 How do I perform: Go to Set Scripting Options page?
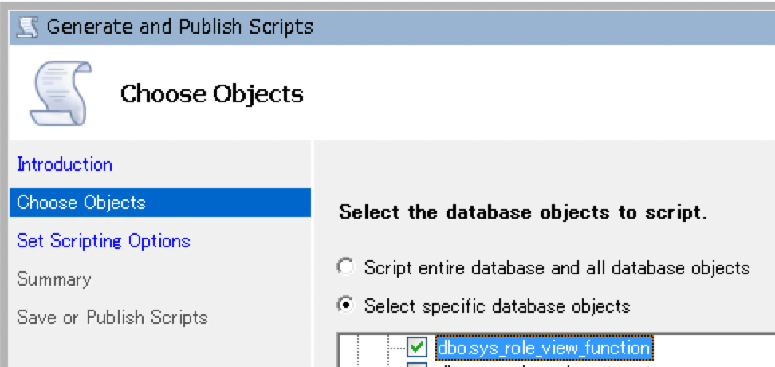(x=104, y=241)
